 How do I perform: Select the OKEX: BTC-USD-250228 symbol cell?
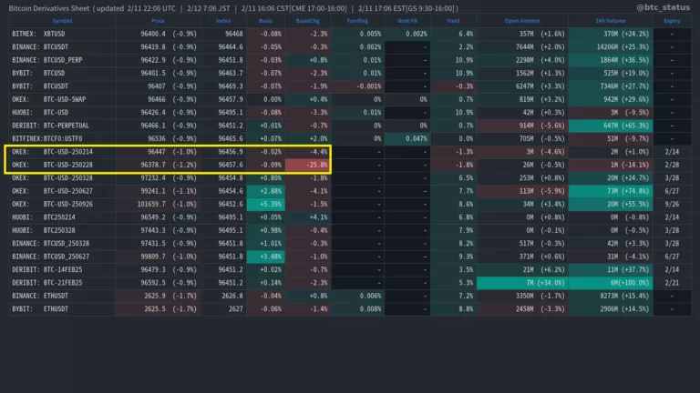[x=62, y=165]
